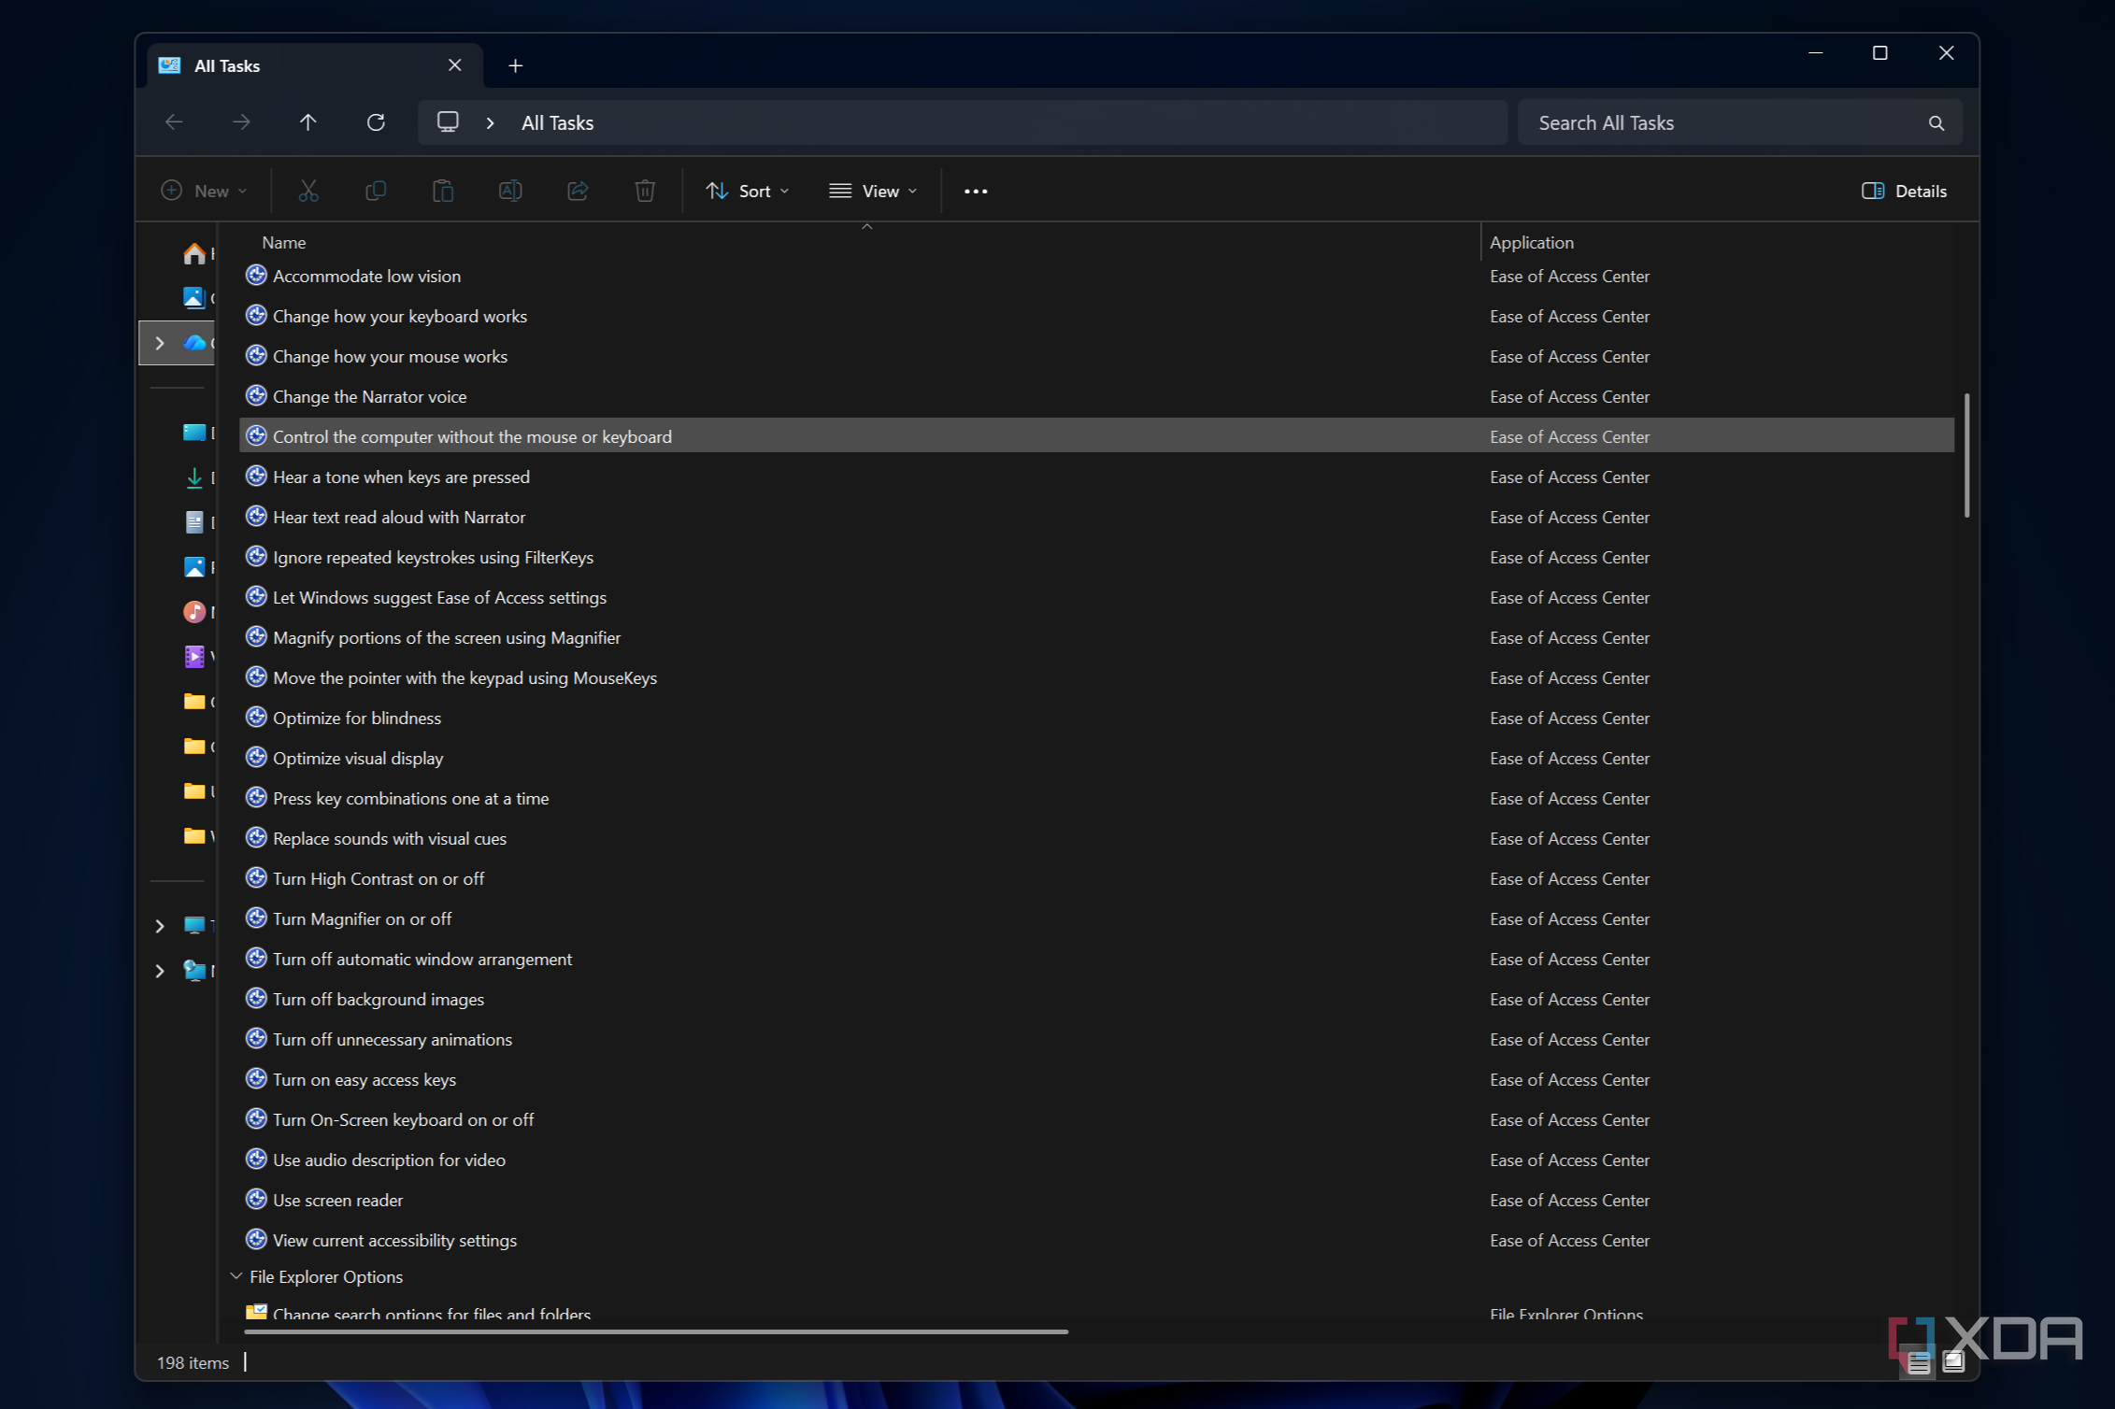Go back with the left arrow
Image resolution: width=2115 pixels, height=1409 pixels.
coord(174,122)
